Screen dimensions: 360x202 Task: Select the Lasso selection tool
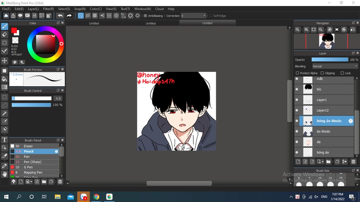click(x=5, y=105)
